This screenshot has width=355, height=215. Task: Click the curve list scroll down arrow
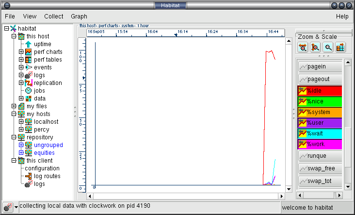[x=348, y=187]
